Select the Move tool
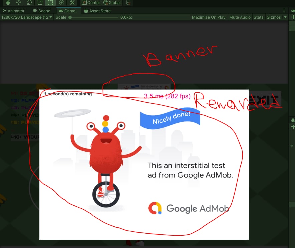295x248 pixels. click(x=18, y=2)
